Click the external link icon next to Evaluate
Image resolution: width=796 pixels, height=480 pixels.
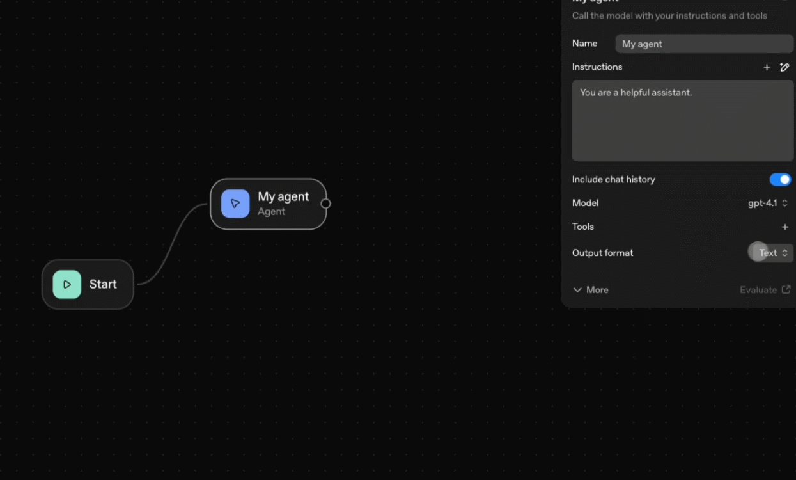(x=786, y=290)
